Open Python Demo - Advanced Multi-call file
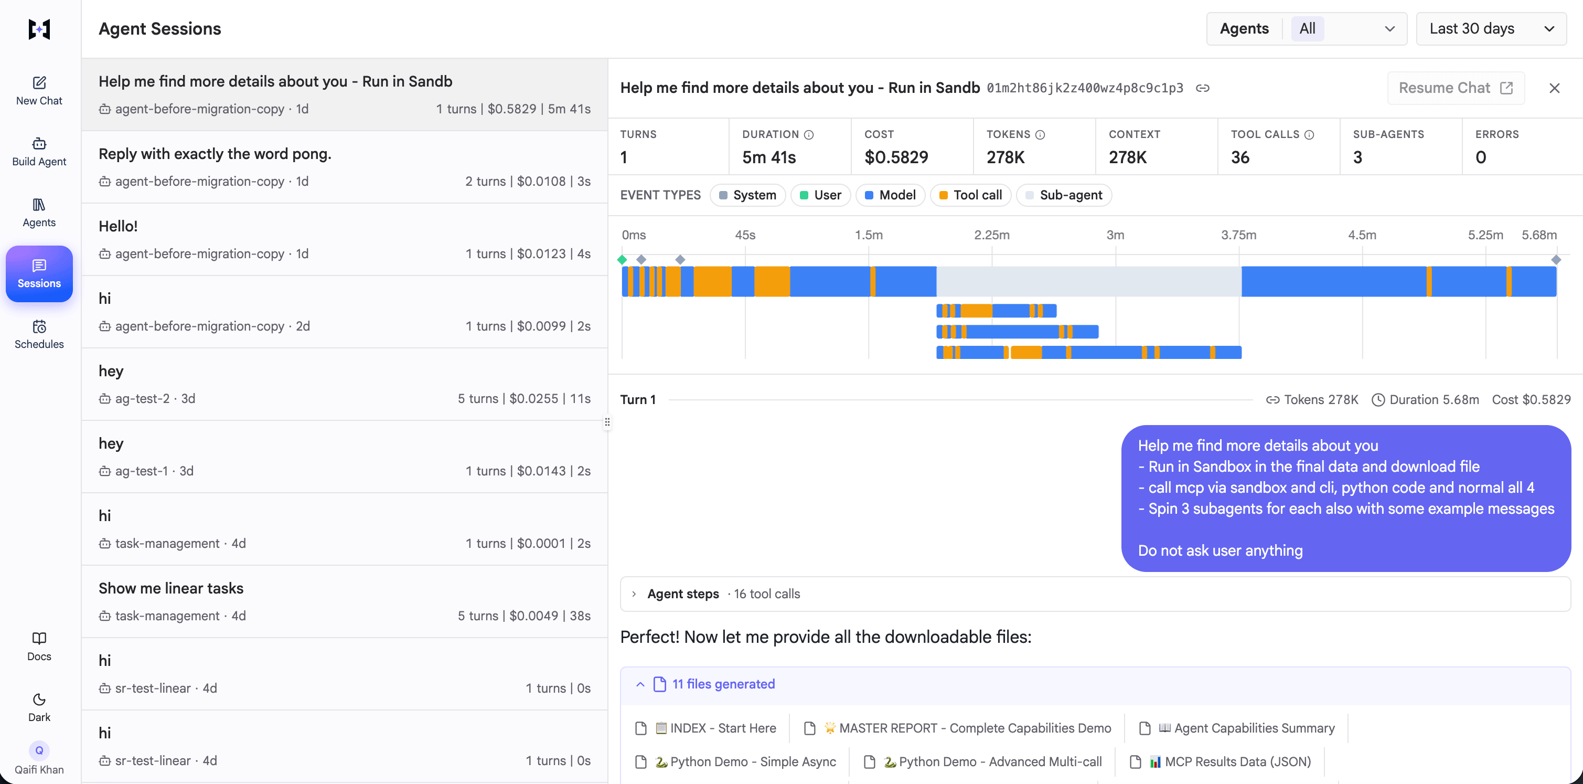The width and height of the screenshot is (1583, 784). coord(983,762)
